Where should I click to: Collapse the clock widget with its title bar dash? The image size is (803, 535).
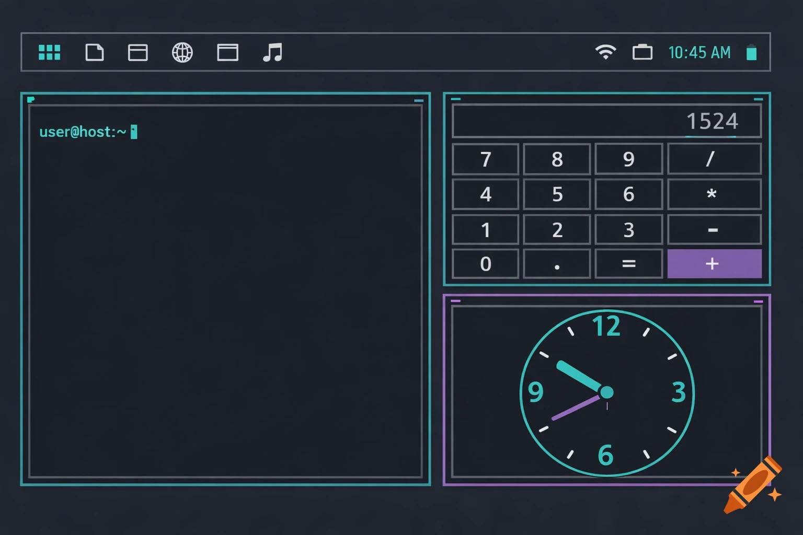click(x=758, y=302)
